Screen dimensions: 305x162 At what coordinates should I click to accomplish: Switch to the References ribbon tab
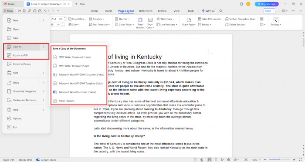click(146, 11)
